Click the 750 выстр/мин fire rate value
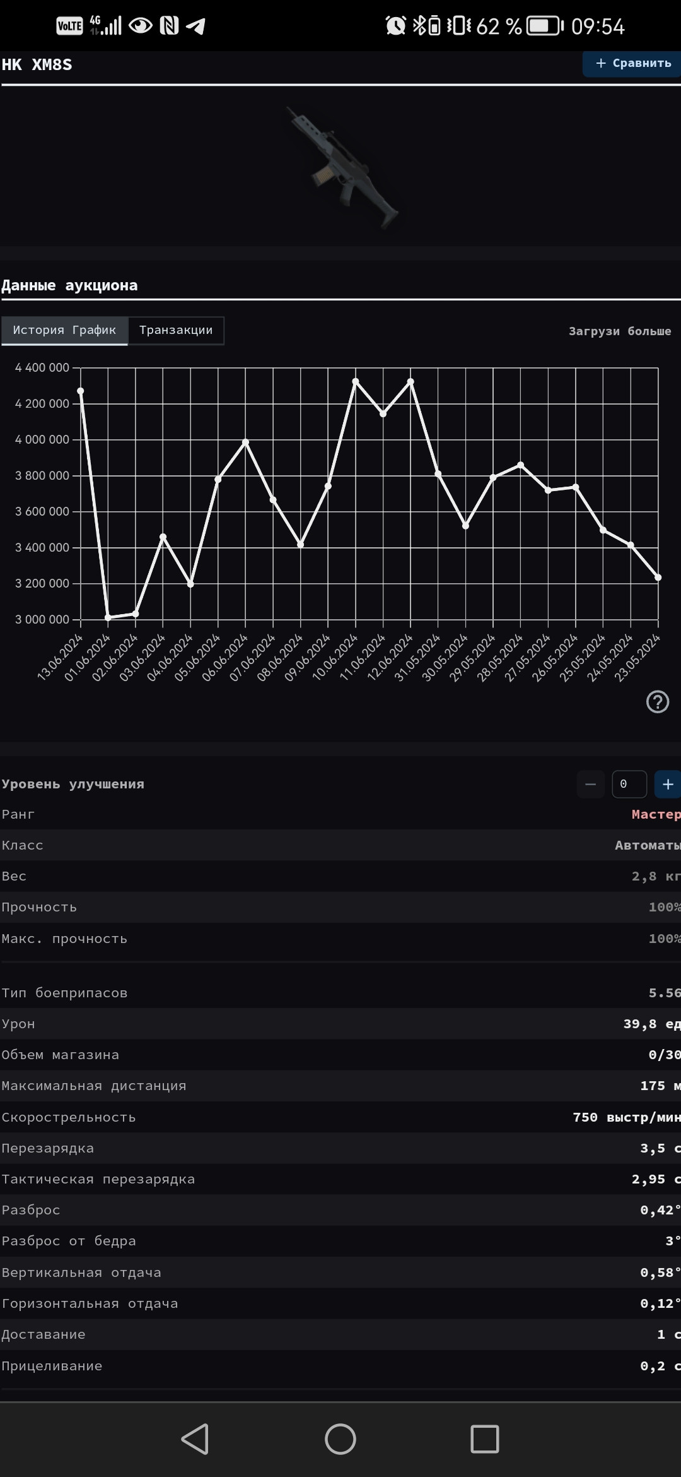681x1477 pixels. (627, 1117)
